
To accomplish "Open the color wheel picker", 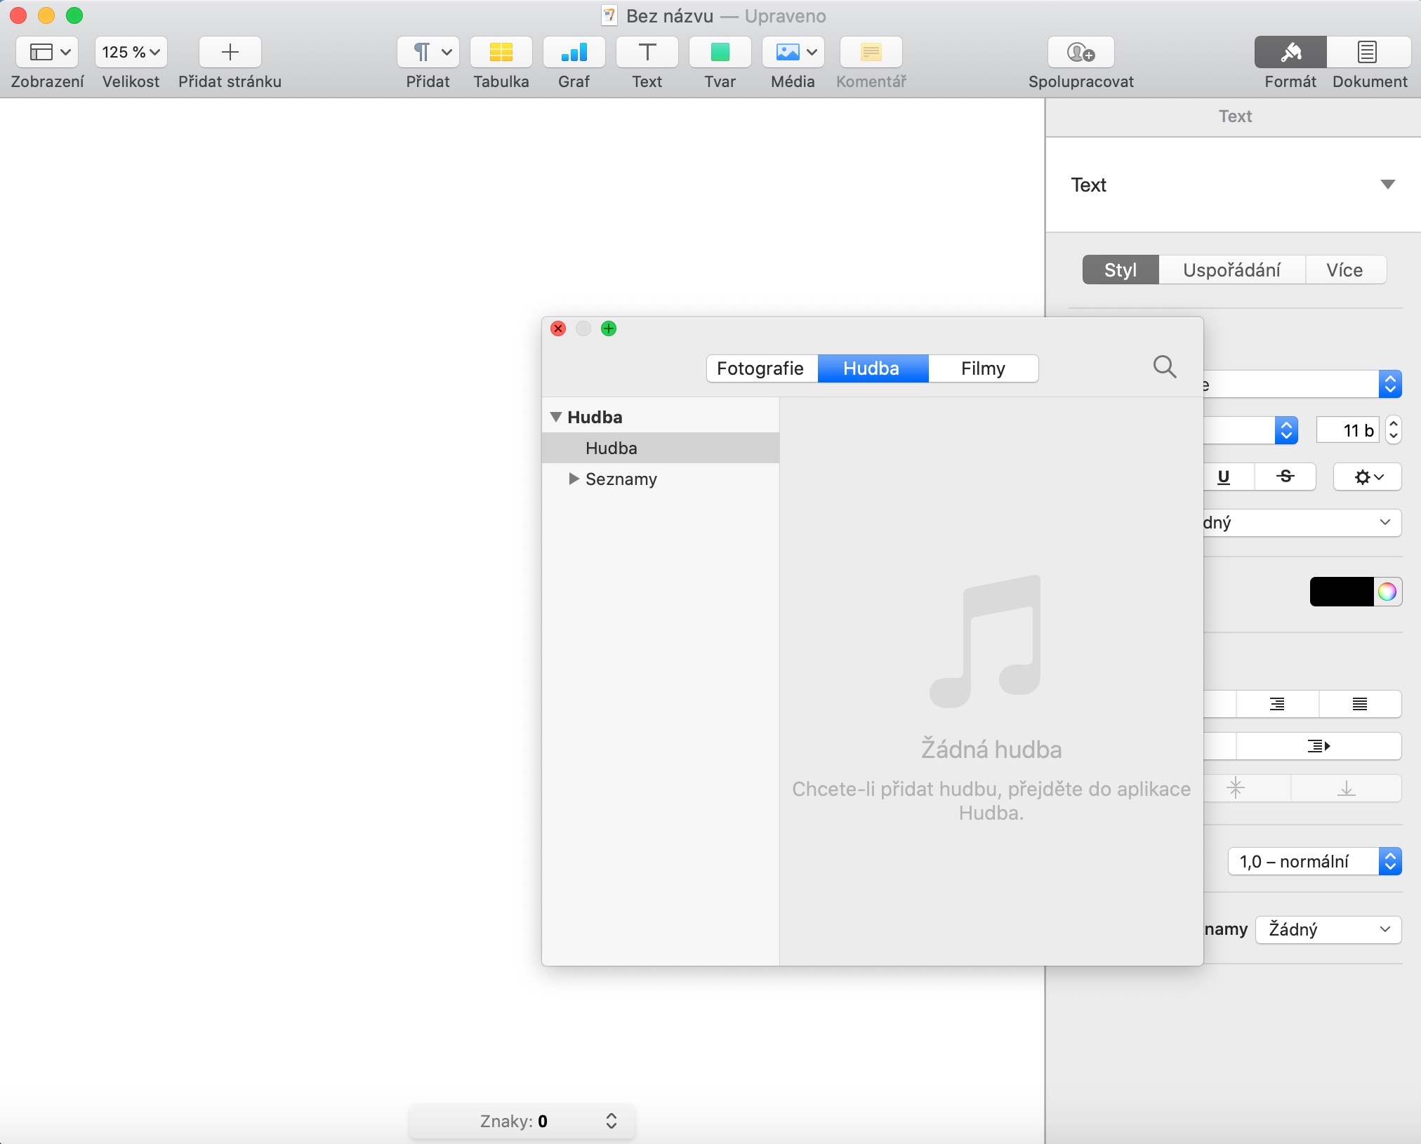I will point(1387,592).
